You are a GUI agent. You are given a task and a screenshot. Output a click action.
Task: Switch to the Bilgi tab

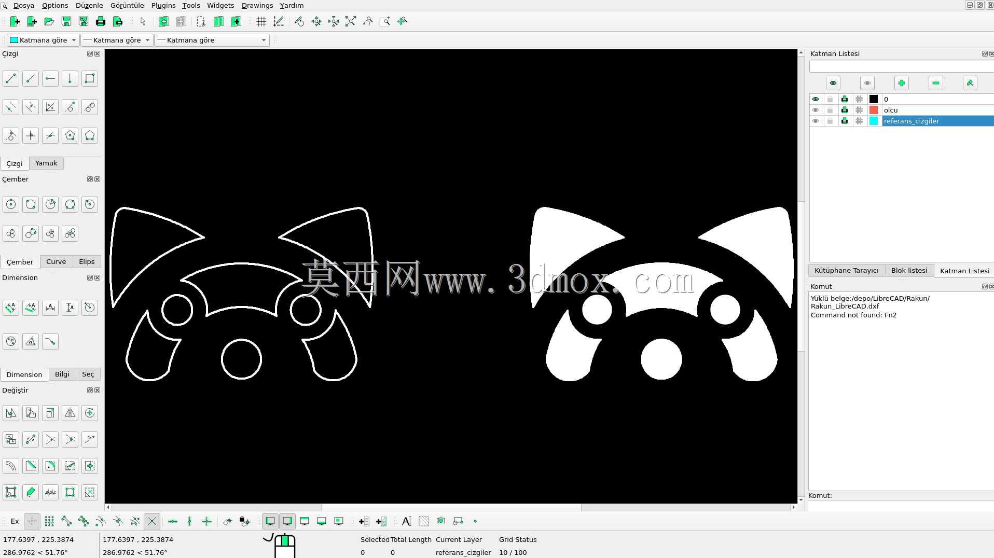(62, 374)
